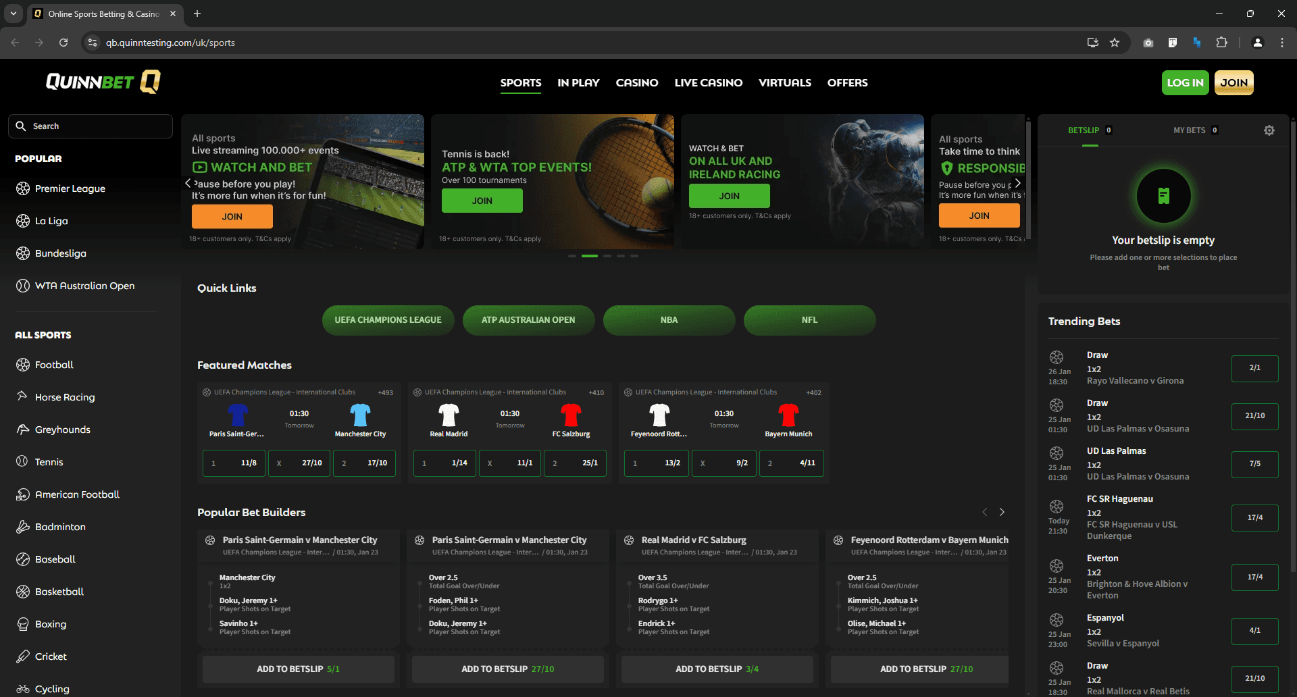Click the Premier League football icon
The height and width of the screenshot is (697, 1297).
coord(23,188)
